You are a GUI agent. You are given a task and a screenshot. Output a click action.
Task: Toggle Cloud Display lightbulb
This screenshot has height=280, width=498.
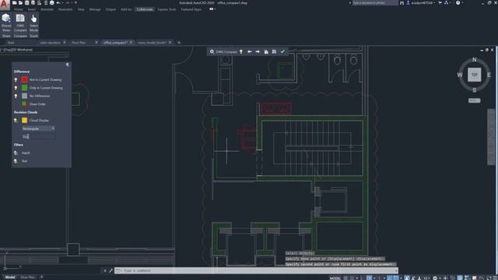click(x=16, y=121)
